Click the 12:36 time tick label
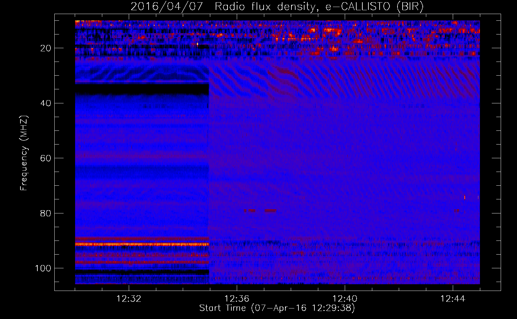517x319 pixels. [x=237, y=299]
